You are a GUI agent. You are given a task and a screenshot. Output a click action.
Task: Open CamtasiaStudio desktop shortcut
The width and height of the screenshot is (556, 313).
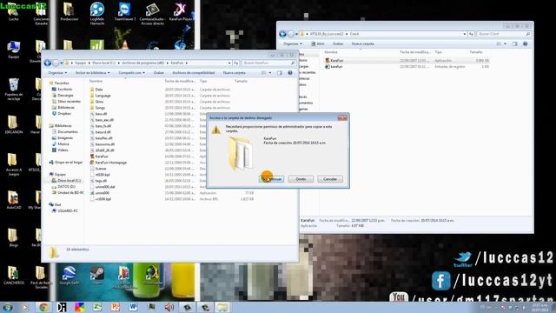click(x=152, y=14)
